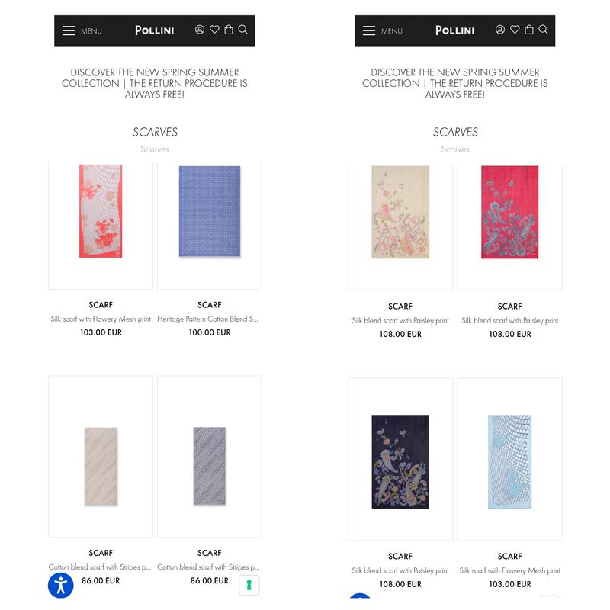Viewport: 610px width, 610px height.
Task: Open the search magnifier in the left header
Action: [x=243, y=30]
